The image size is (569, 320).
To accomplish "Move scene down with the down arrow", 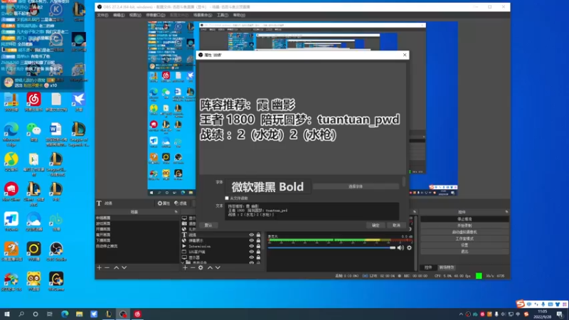I will click(124, 268).
